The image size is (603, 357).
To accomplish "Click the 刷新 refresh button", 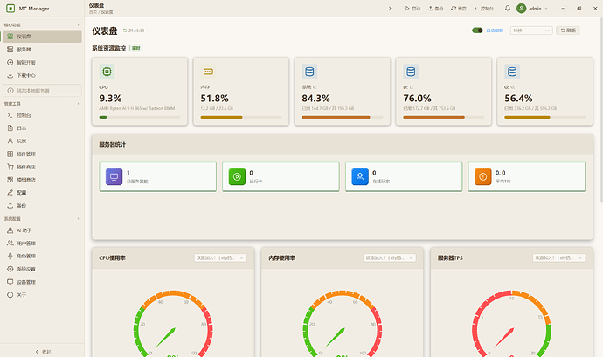I will point(568,31).
